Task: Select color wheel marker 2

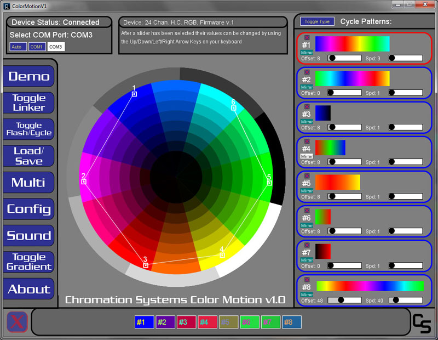Action: tap(84, 182)
